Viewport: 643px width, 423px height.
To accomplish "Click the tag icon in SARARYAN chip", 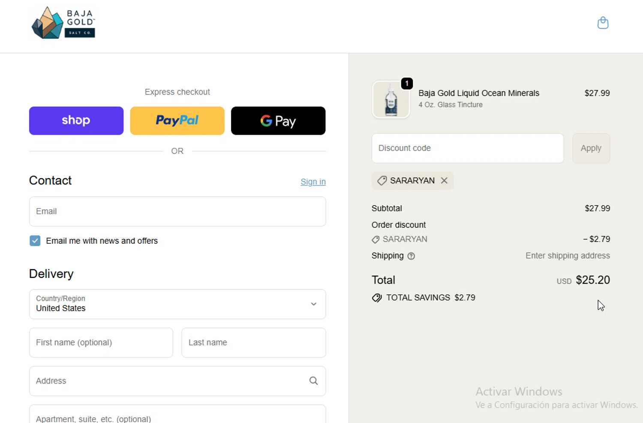I will click(x=382, y=181).
